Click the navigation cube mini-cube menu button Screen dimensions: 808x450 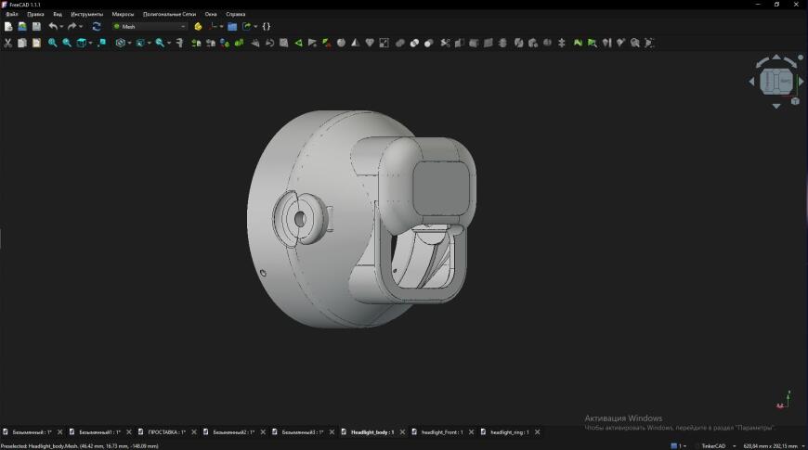click(x=795, y=101)
